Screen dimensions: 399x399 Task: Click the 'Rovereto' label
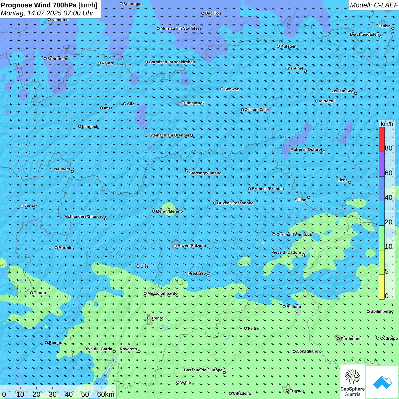[128, 349]
